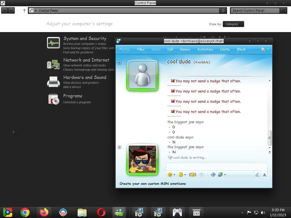Click the network tray icon
Image resolution: width=291 pixels, height=218 pixels.
[x=256, y=212]
